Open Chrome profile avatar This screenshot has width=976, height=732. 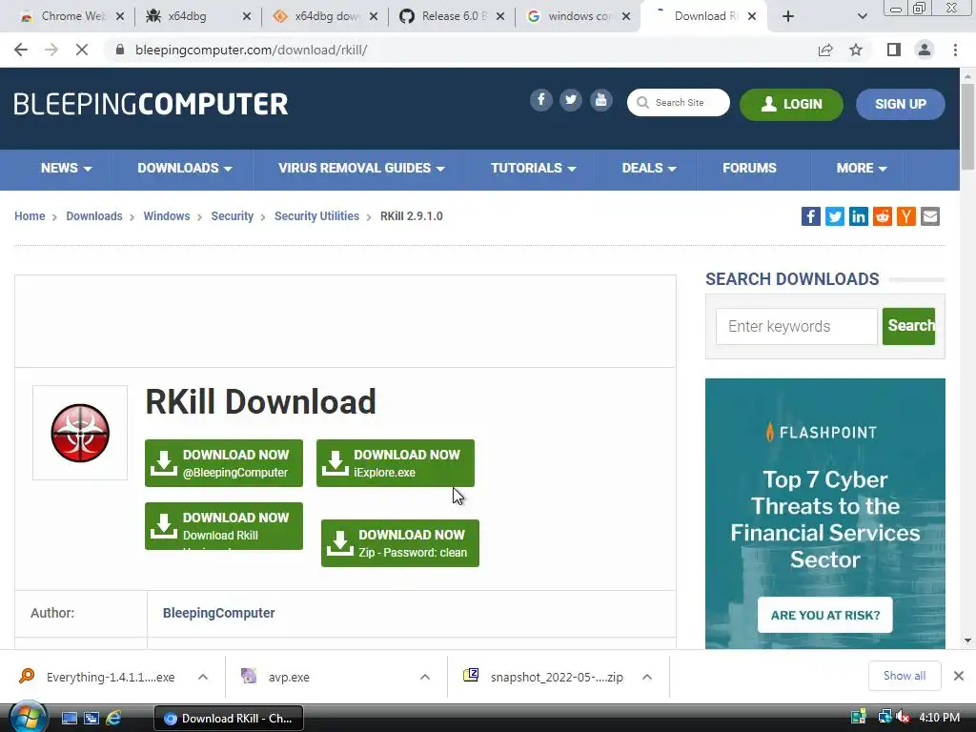(925, 50)
